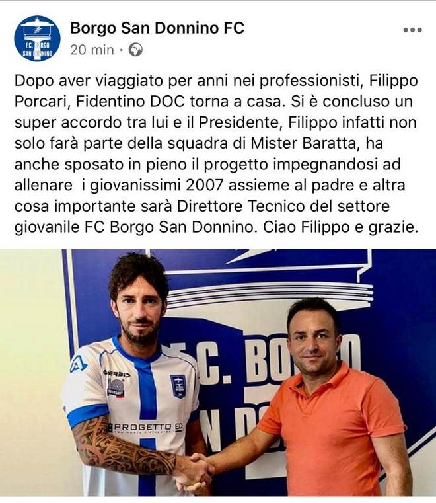The height and width of the screenshot is (503, 436).
Task: Click the Borgo San Donnino FC profile picture
Action: [x=37, y=38]
